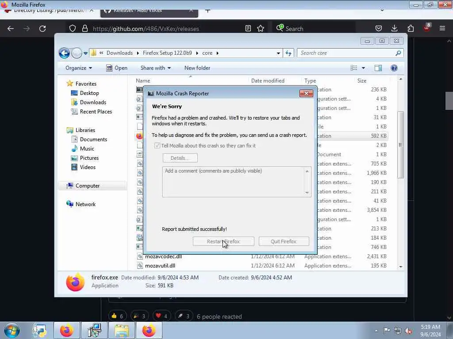The height and width of the screenshot is (339, 453).
Task: Click Details... button in crash reporter
Action: pyautogui.click(x=180, y=158)
